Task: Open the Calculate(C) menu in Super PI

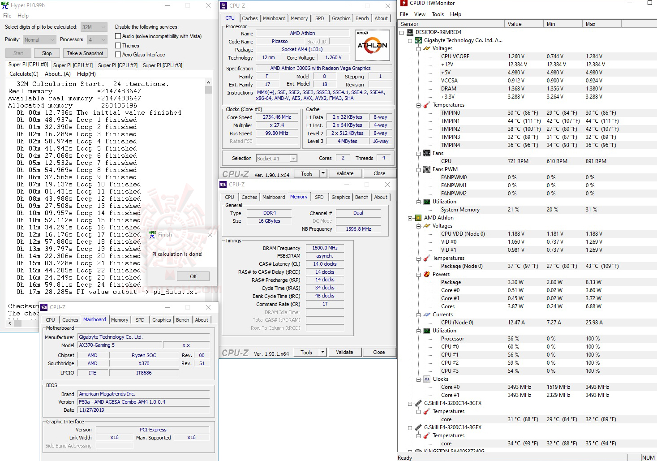Action: coord(24,74)
